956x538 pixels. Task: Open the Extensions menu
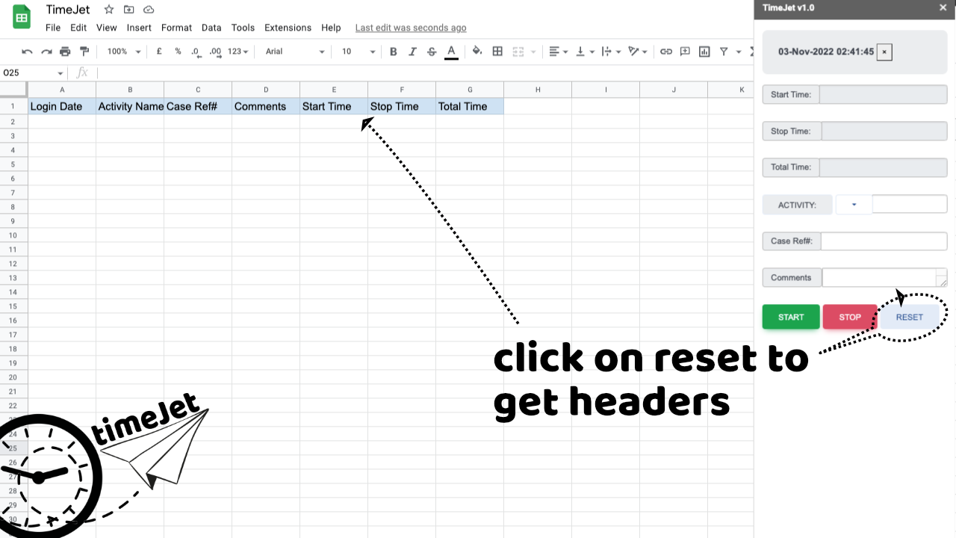pos(288,28)
